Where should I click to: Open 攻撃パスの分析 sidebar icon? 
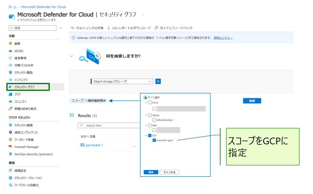point(11,65)
